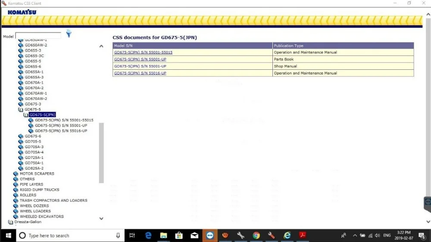431x242 pixels.
Task: Click the Model S/N column header
Action: [x=192, y=46]
